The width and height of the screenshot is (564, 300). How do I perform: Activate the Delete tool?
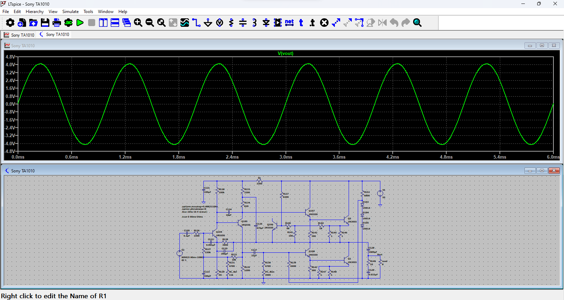[x=324, y=23]
